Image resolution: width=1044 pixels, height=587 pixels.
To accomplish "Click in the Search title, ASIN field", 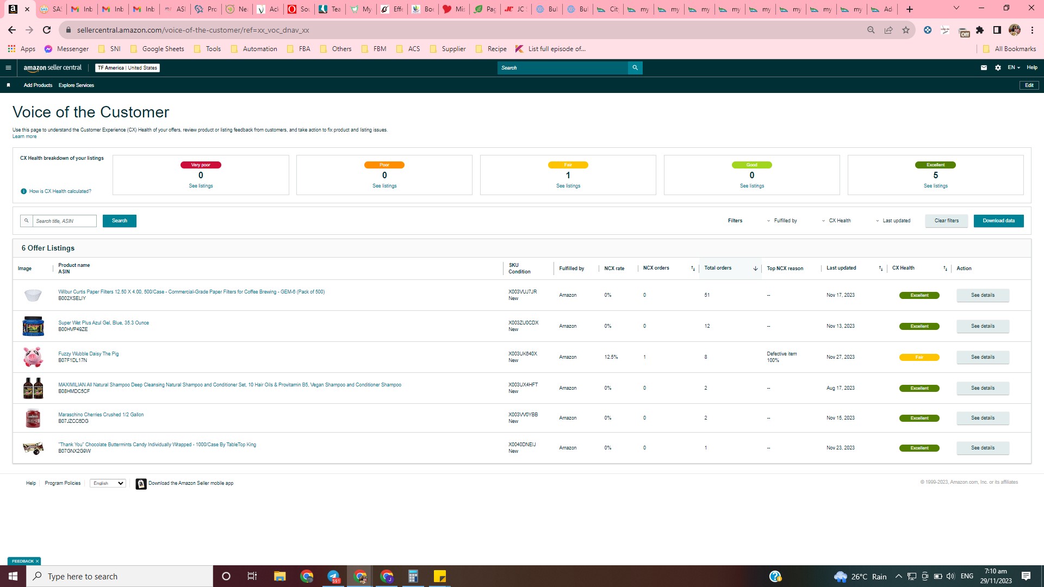I will (64, 221).
